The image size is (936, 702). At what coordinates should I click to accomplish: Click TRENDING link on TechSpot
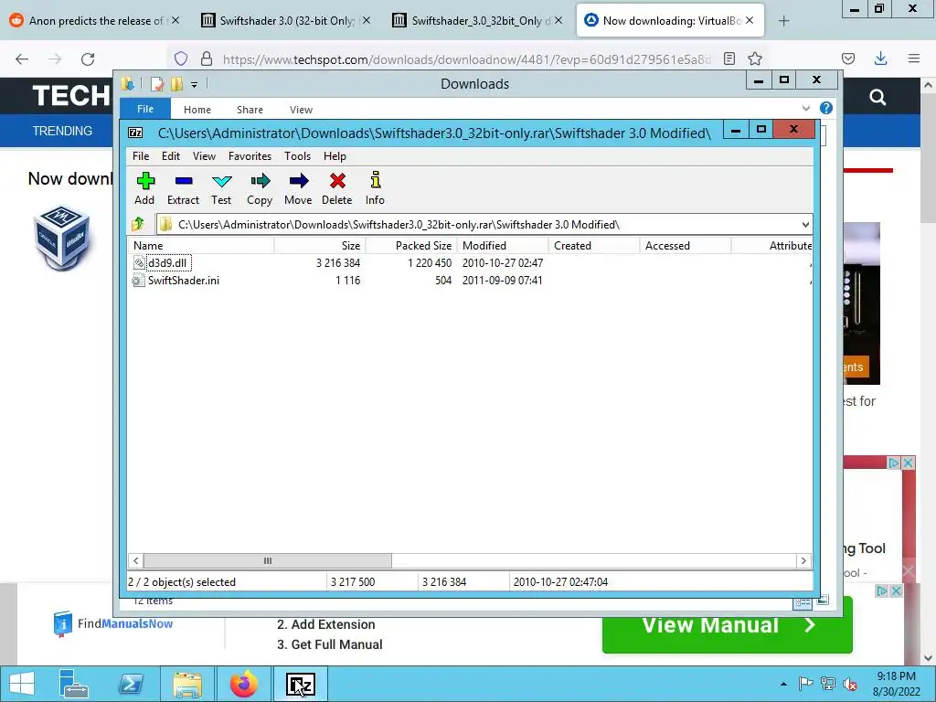[63, 131]
